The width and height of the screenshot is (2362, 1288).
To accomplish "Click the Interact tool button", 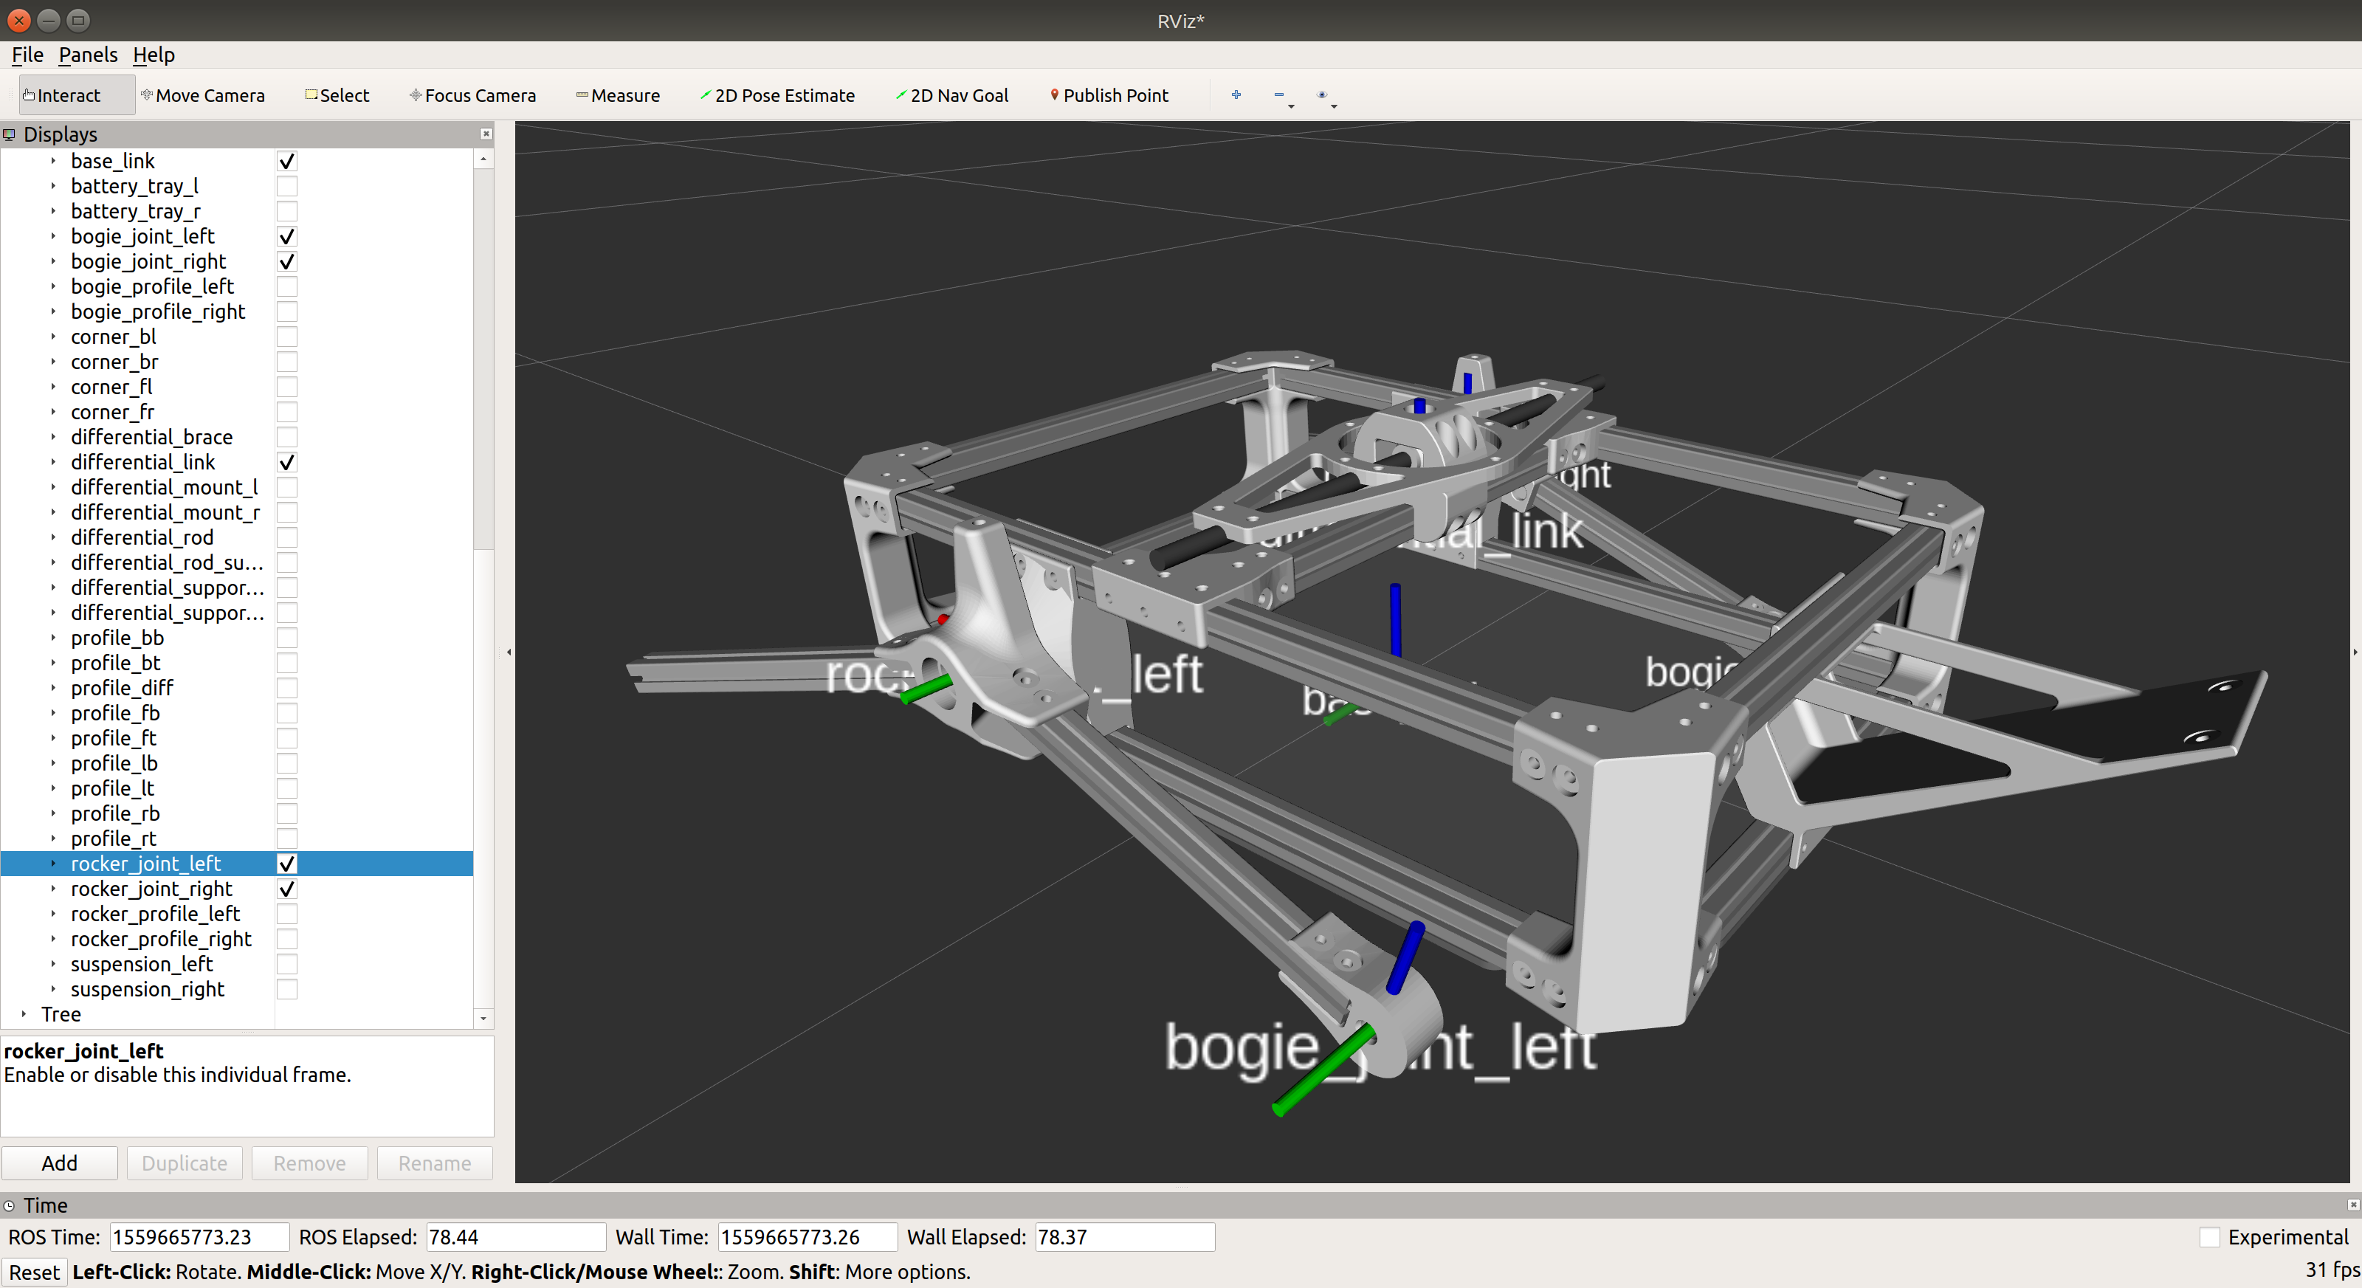I will (63, 95).
